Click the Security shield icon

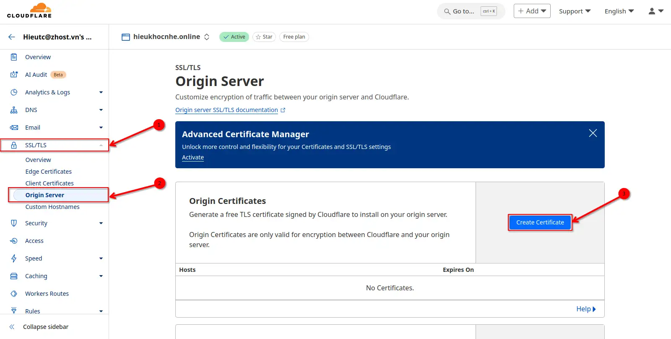tap(14, 223)
